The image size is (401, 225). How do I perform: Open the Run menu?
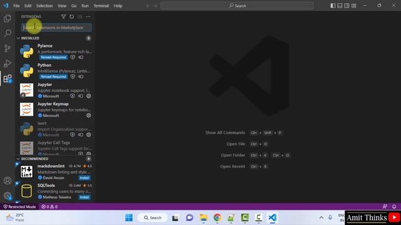tap(85, 6)
